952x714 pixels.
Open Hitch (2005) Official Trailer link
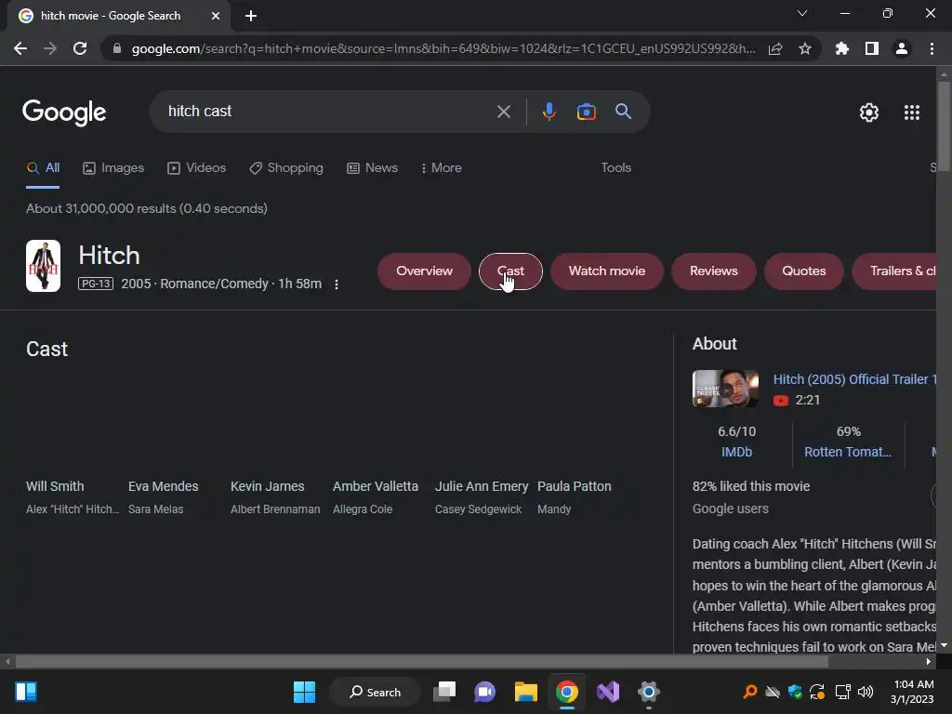coord(854,379)
